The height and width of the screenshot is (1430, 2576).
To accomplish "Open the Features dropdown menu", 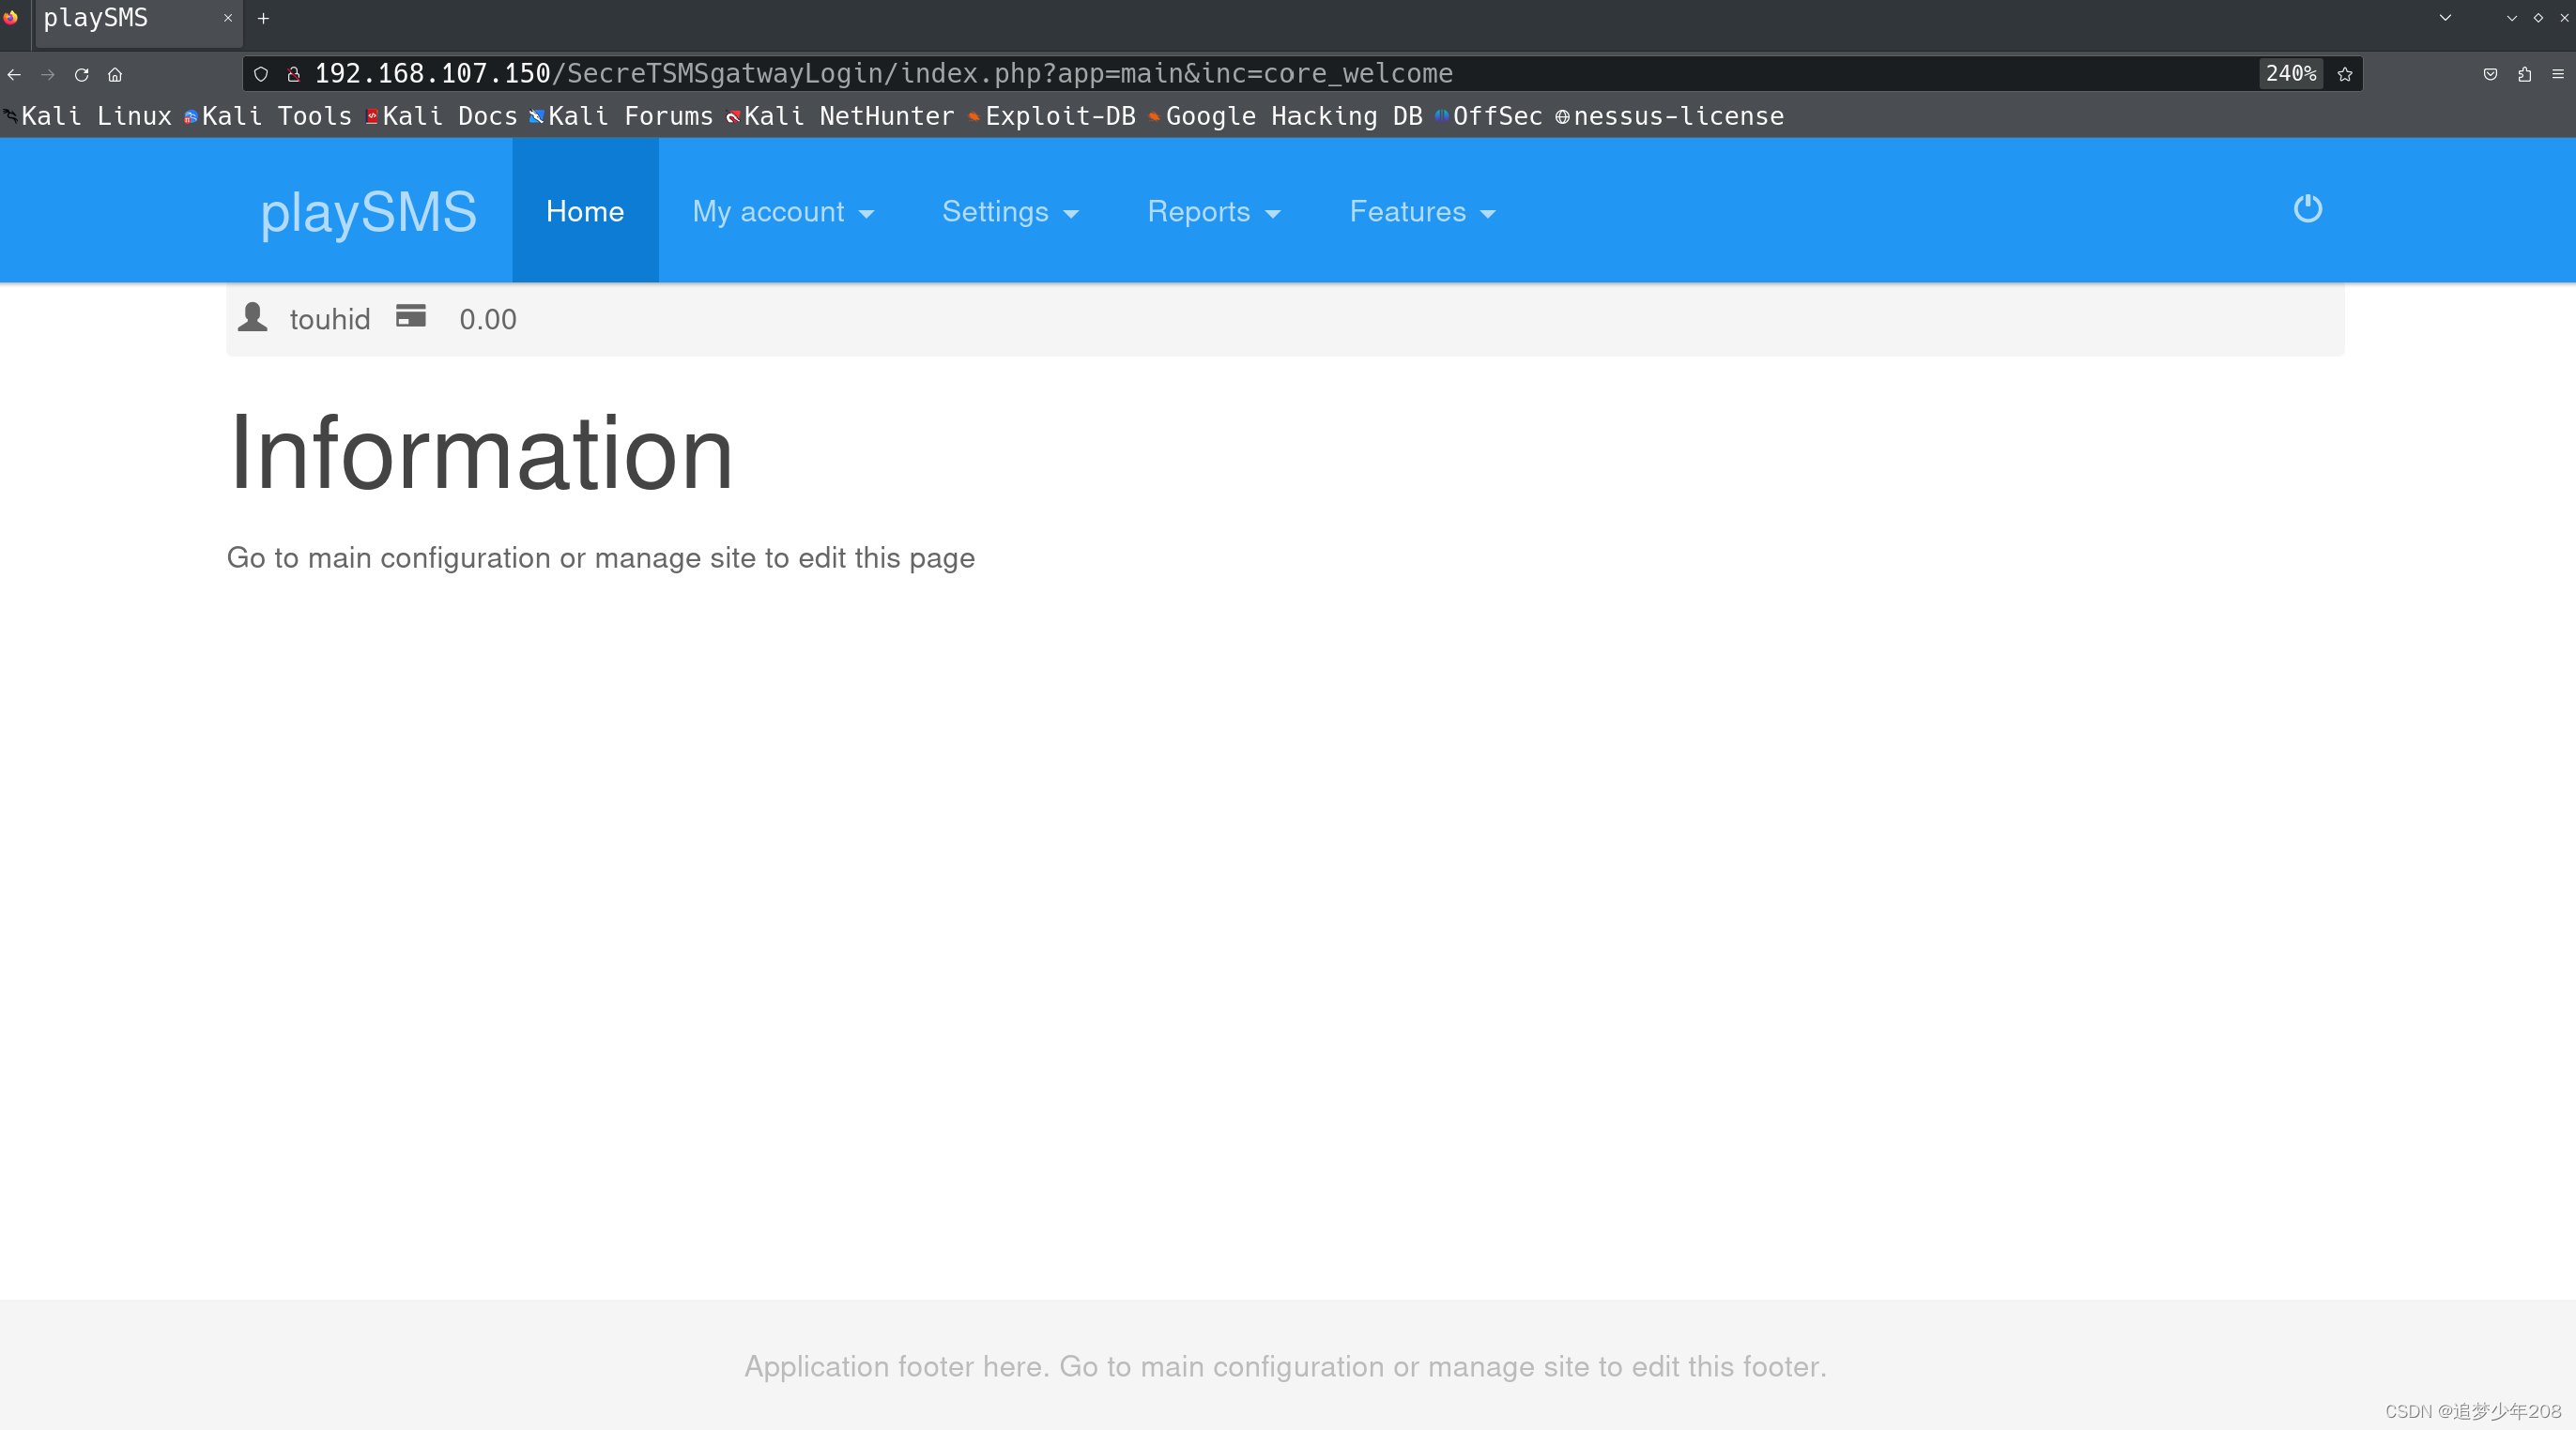I will coord(1421,212).
